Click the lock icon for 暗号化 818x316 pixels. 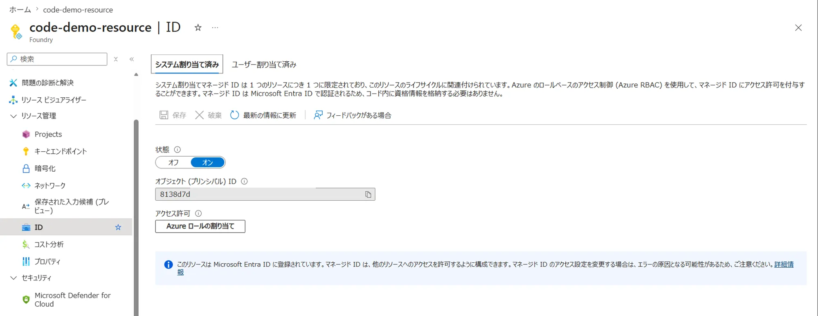[x=26, y=168]
